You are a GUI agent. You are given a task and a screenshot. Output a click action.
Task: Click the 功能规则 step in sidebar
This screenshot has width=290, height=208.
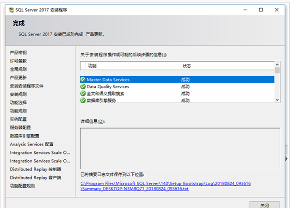point(18,111)
